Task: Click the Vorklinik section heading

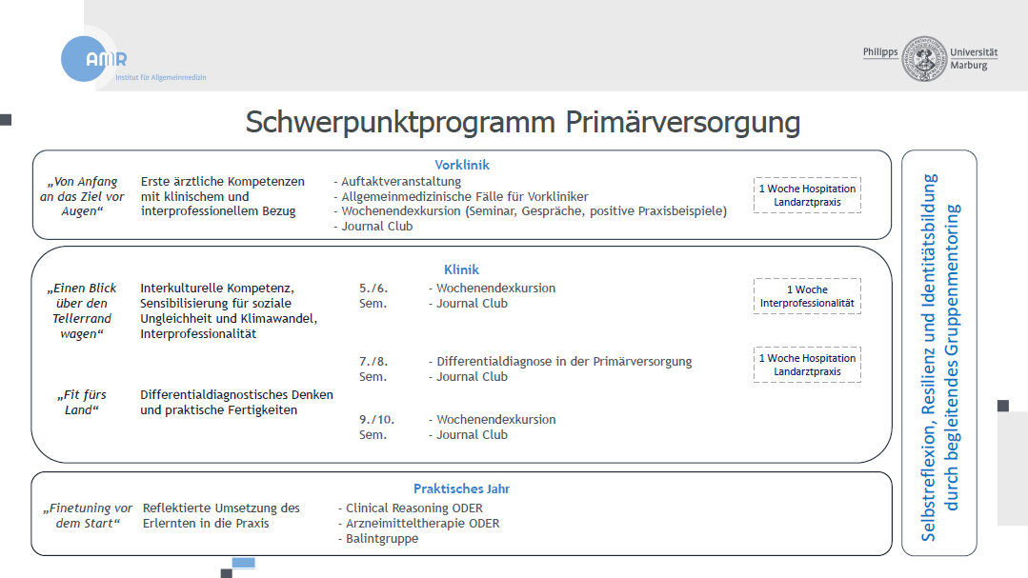Action: [x=461, y=165]
